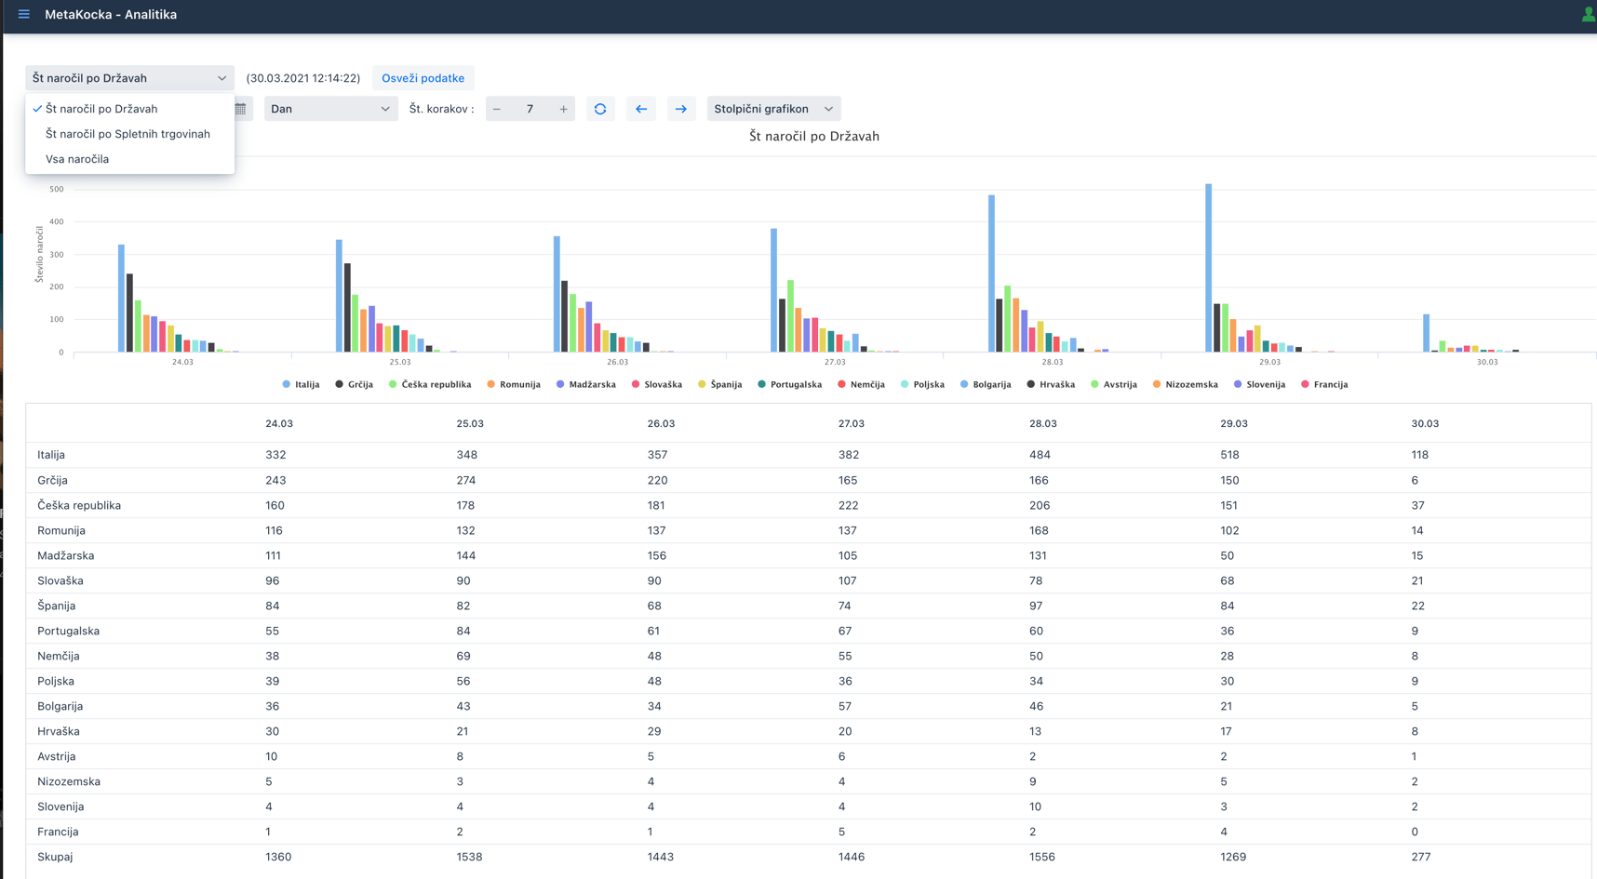Decrease step count with minus button
This screenshot has height=879, width=1597.
click(x=497, y=109)
